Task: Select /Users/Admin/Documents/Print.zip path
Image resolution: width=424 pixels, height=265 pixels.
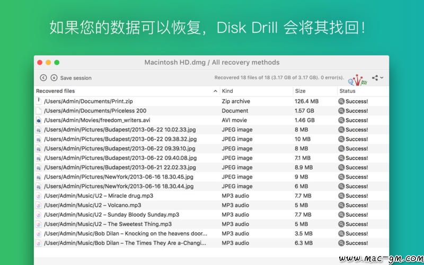Action: (89, 101)
